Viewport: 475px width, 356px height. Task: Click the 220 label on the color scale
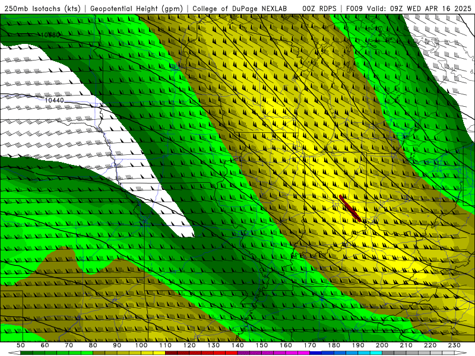(430, 345)
